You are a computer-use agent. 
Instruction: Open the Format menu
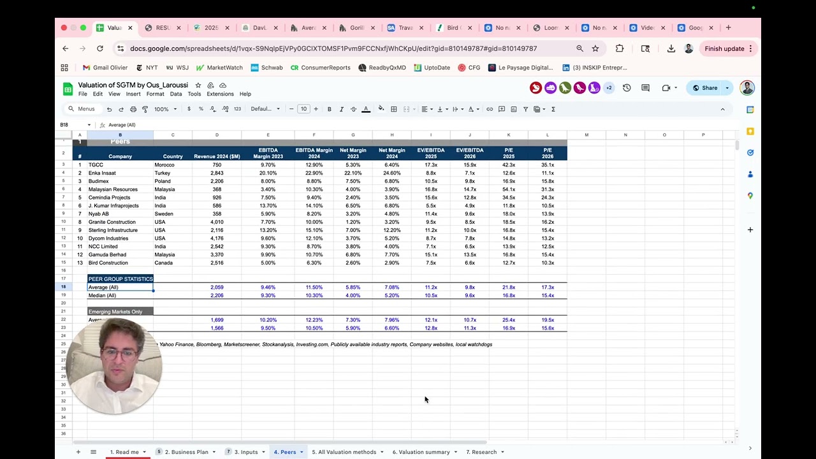pos(155,94)
